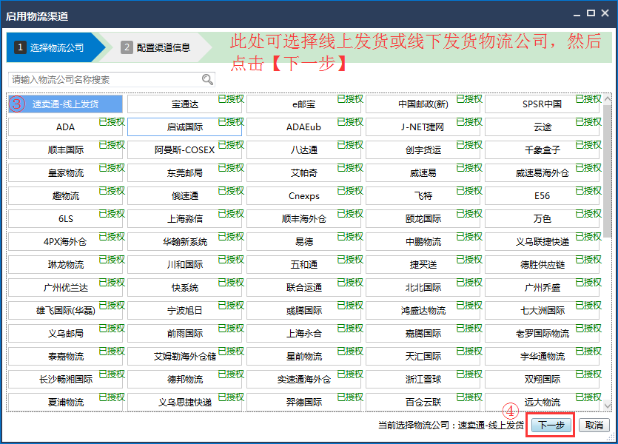Pick 义乌联捷快递 from the list
Viewport: 618px width, 444px height.
(x=542, y=241)
